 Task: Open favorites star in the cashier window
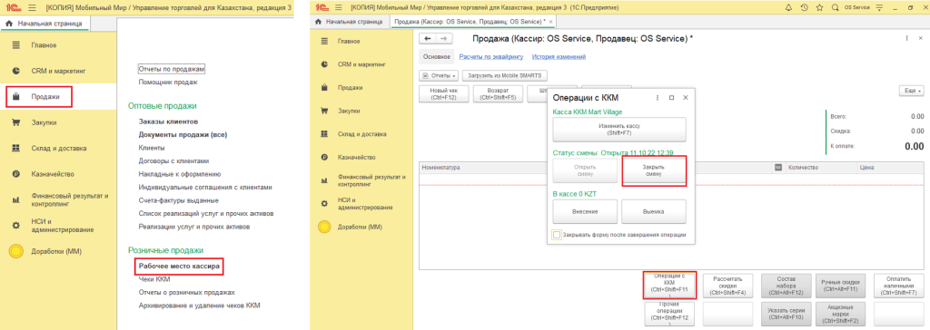tap(819, 8)
